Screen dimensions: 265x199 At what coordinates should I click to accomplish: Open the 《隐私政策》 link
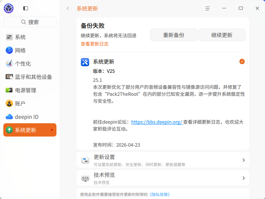tap(160, 194)
